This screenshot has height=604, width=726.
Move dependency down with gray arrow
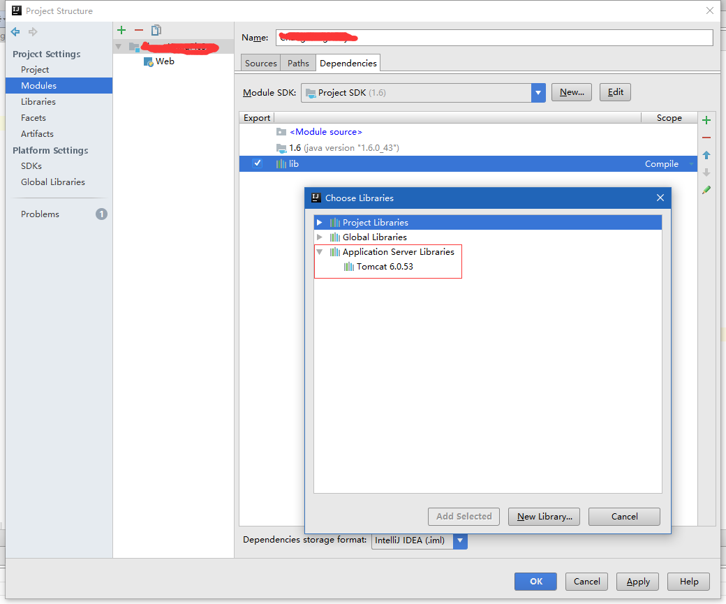tap(706, 172)
